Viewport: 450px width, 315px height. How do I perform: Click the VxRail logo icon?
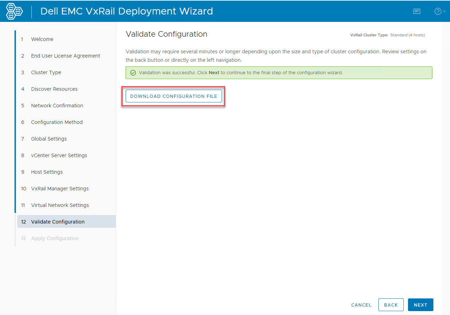pyautogui.click(x=14, y=11)
